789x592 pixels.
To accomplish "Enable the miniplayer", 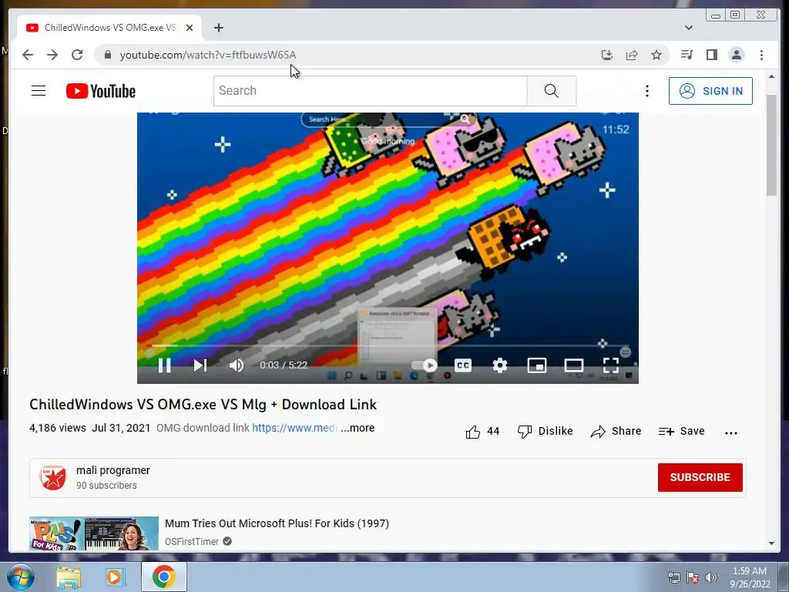I will click(536, 365).
